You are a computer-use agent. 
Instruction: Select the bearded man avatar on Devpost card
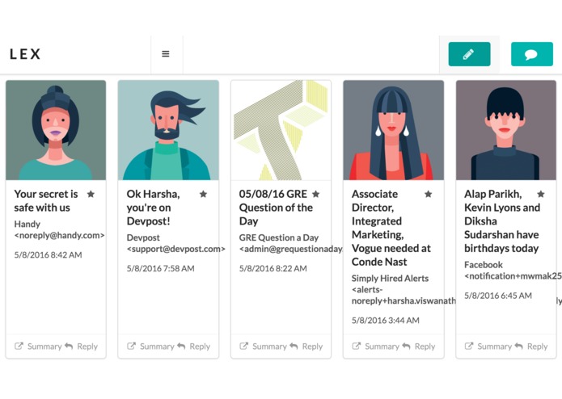coord(168,130)
